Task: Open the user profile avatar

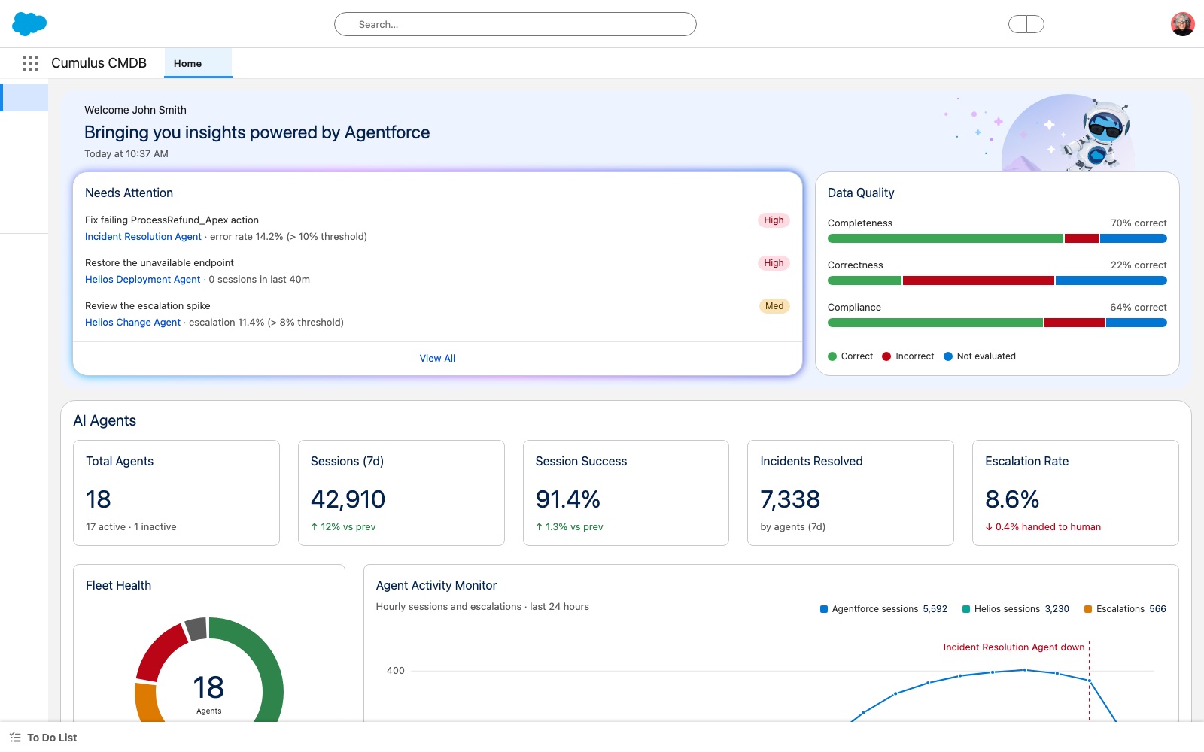Action: (1182, 24)
